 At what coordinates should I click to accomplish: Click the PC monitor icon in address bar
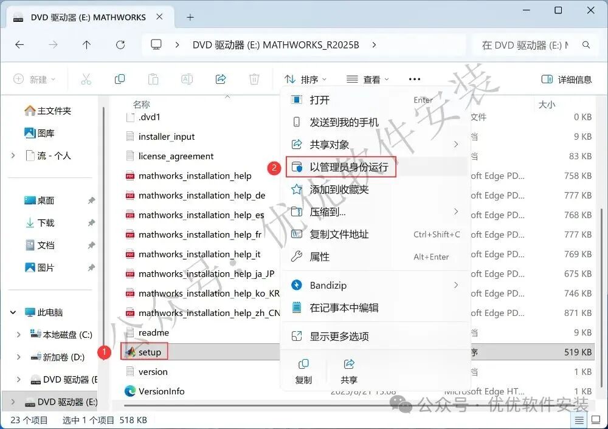(x=156, y=44)
